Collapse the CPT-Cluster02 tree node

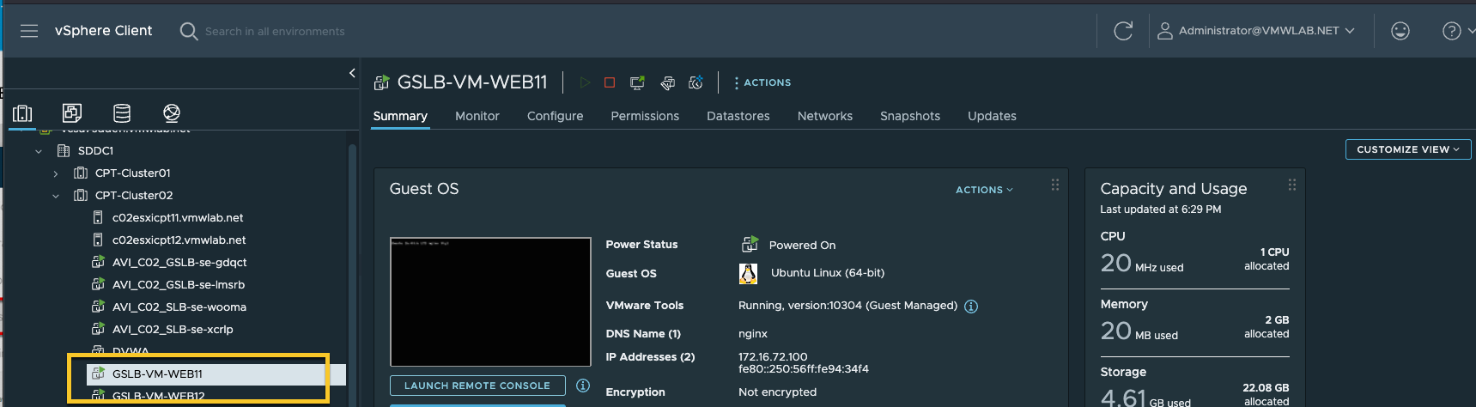pos(56,196)
